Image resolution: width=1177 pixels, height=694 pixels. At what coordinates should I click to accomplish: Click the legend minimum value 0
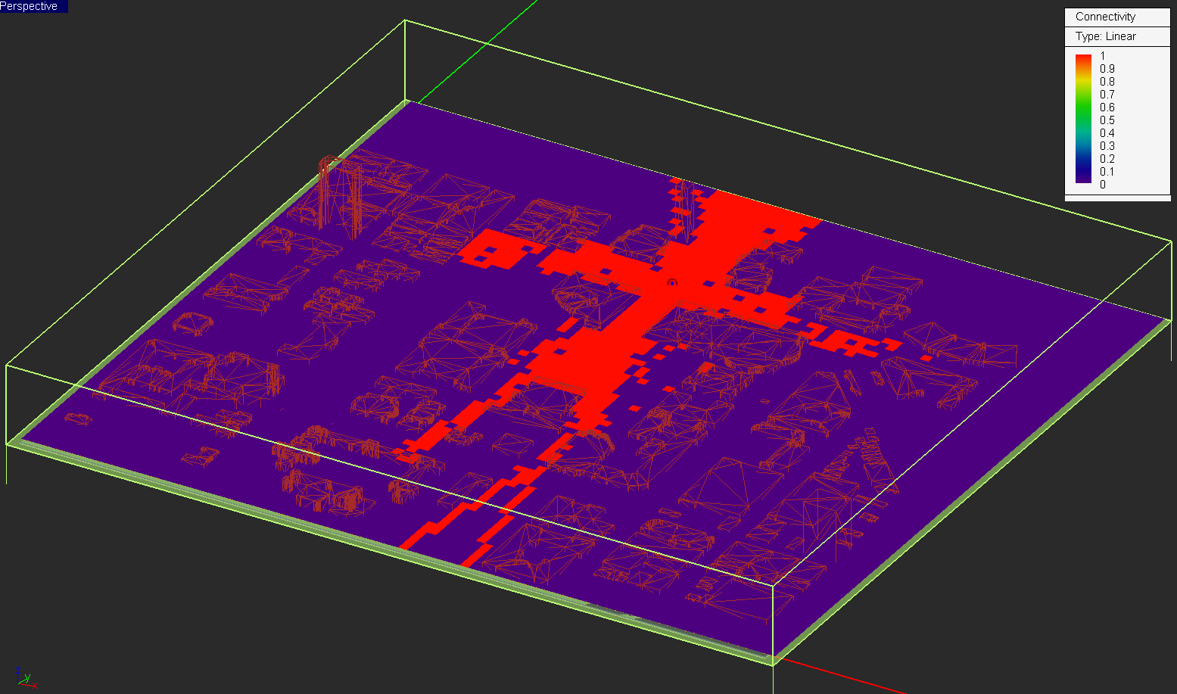[x=1103, y=185]
